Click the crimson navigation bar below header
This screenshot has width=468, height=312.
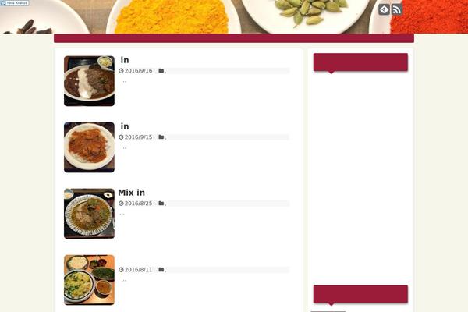coord(234,38)
